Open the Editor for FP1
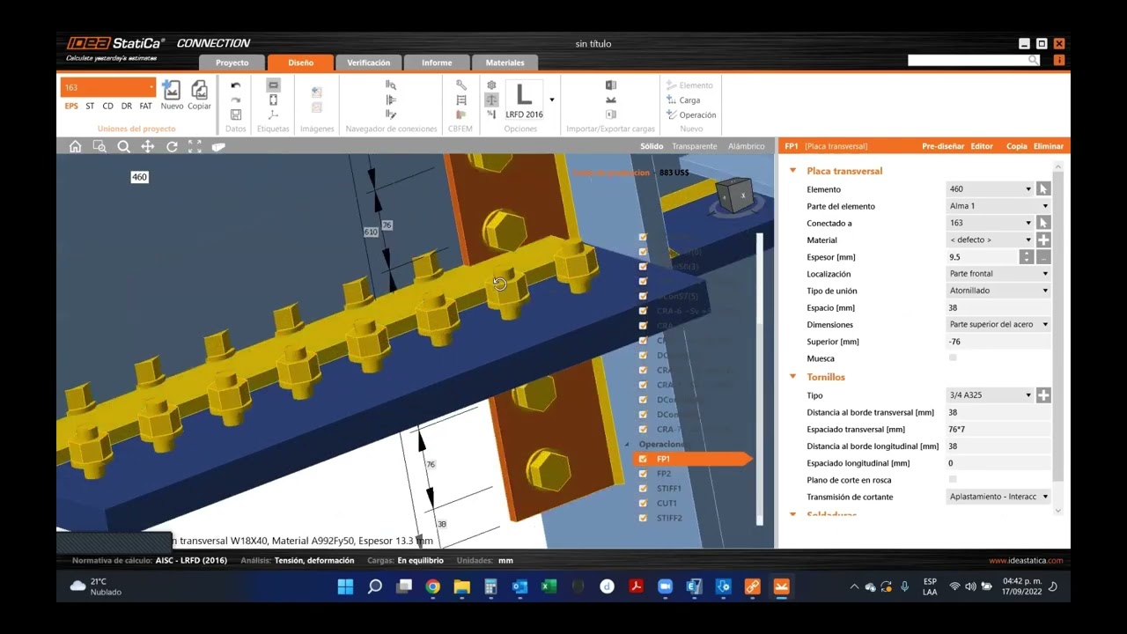Viewport: 1127px width, 634px height. [x=982, y=146]
